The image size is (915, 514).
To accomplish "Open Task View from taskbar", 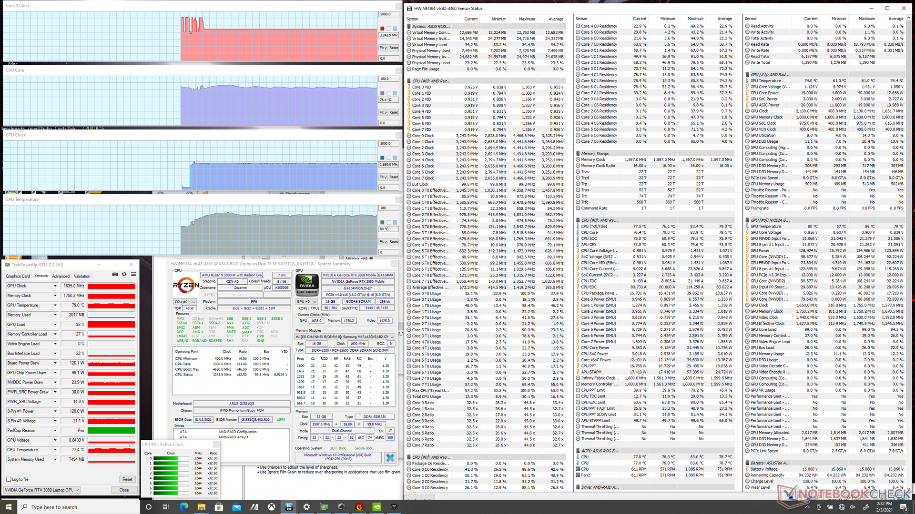I will [x=166, y=507].
